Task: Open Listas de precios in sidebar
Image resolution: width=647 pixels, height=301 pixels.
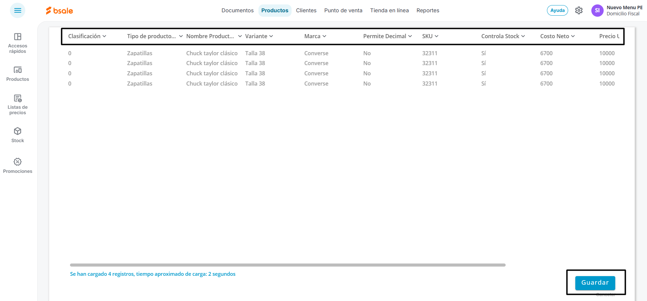Action: pyautogui.click(x=18, y=105)
